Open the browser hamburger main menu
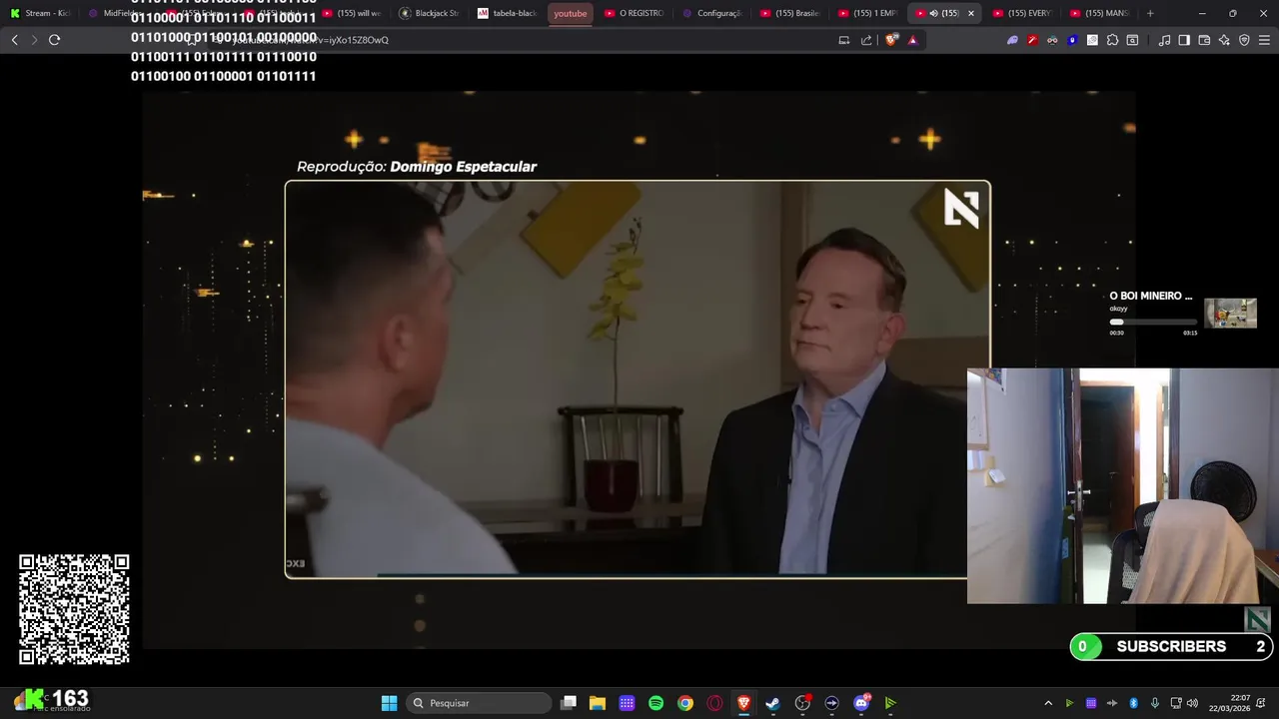 pyautogui.click(x=1264, y=40)
